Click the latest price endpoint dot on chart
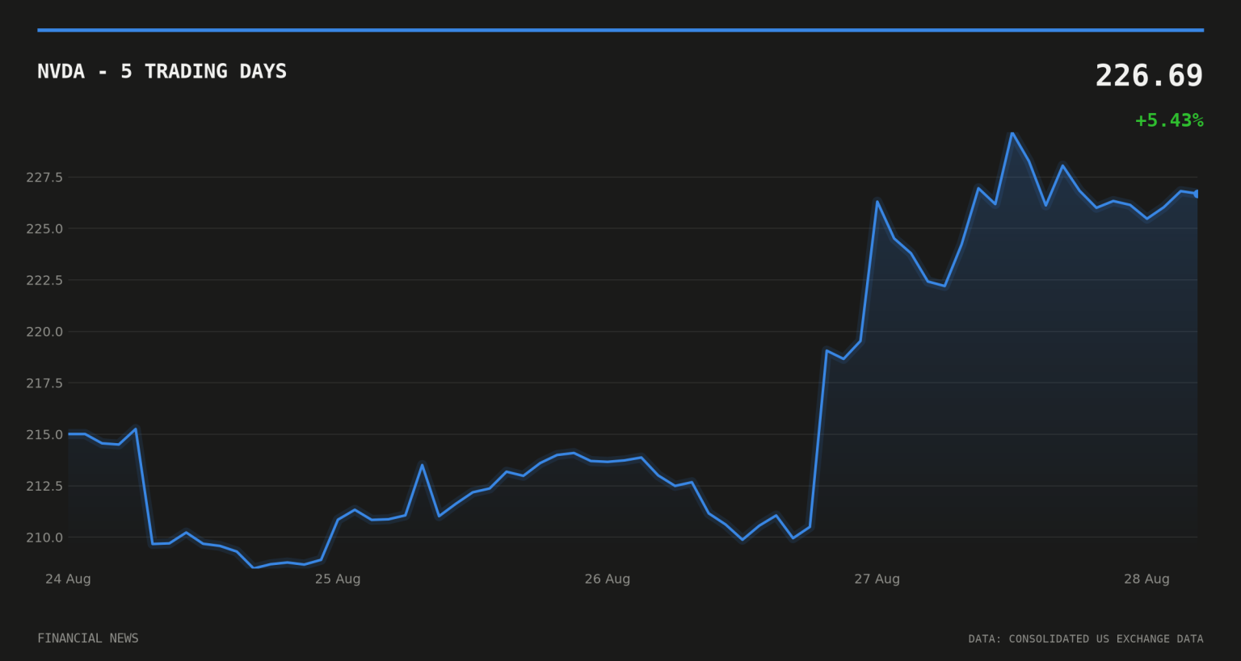This screenshot has height=661, width=1241. click(1197, 194)
